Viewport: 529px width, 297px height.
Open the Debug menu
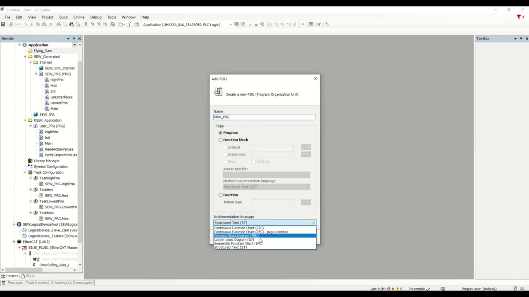pos(95,17)
